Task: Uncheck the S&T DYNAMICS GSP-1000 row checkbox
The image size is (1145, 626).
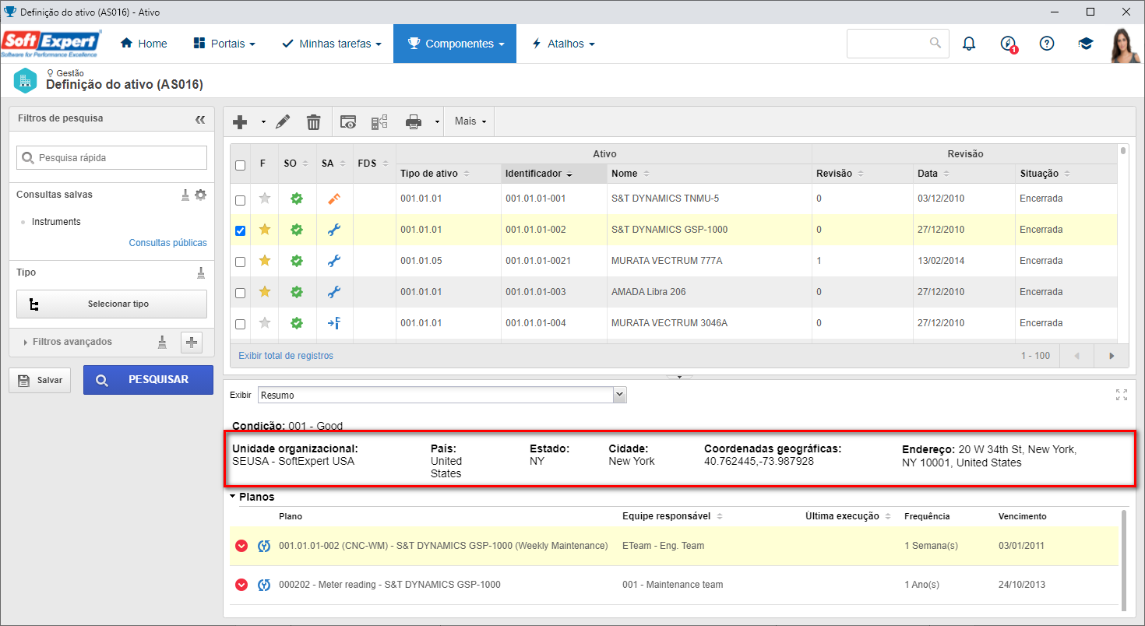Action: pyautogui.click(x=240, y=231)
